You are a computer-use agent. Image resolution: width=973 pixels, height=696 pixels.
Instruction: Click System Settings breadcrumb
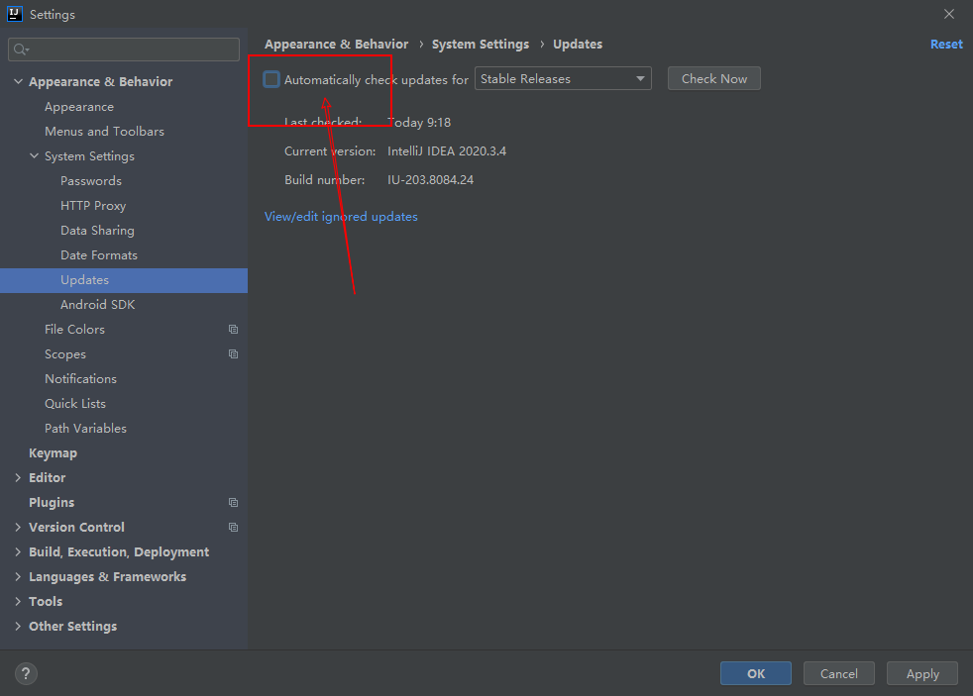[481, 44]
